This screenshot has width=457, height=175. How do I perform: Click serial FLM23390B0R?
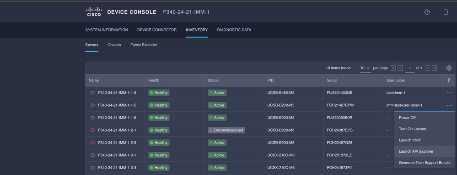pyautogui.click(x=340, y=118)
